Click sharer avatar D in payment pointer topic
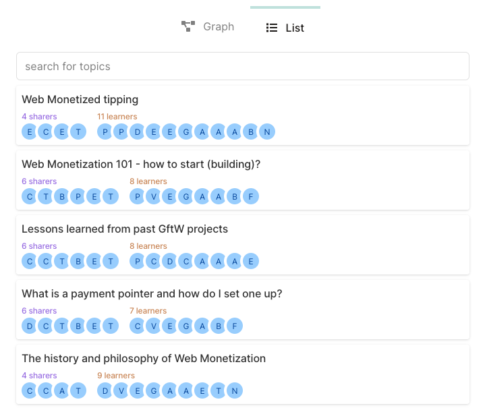The image size is (487, 408). coord(30,326)
